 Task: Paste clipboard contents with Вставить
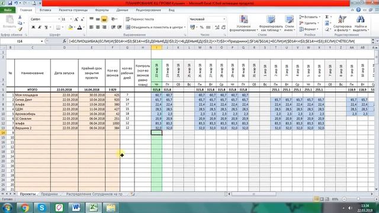tap(9, 22)
